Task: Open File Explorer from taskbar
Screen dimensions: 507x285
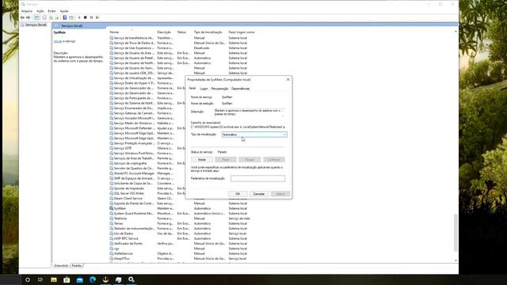Action: pyautogui.click(x=54, y=279)
